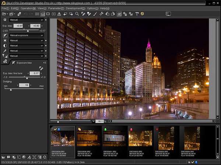Open the white balance Manual dropdown
The height and width of the screenshot is (165, 221).
click(x=27, y=41)
